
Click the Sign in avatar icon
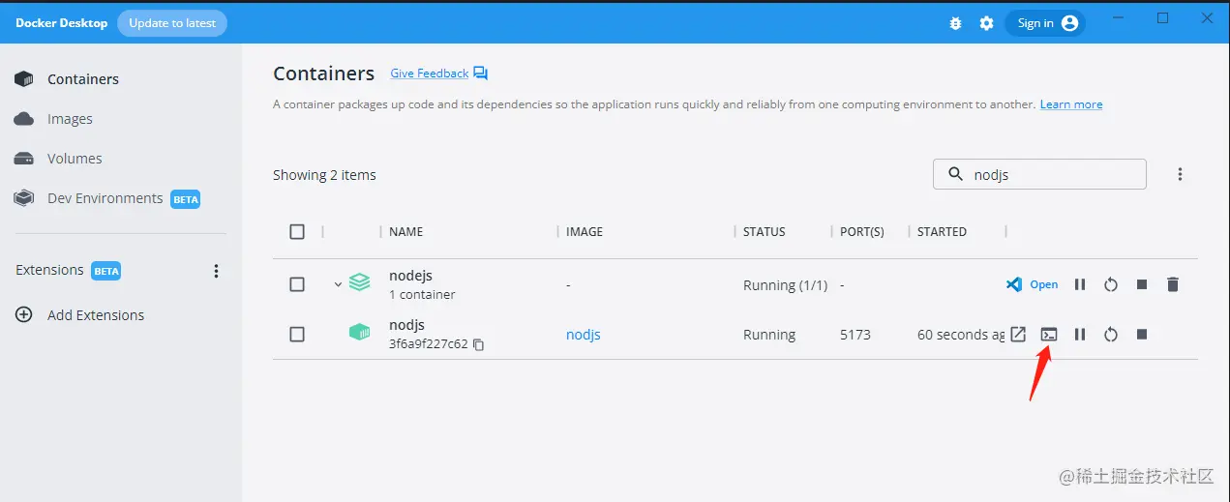1069,23
